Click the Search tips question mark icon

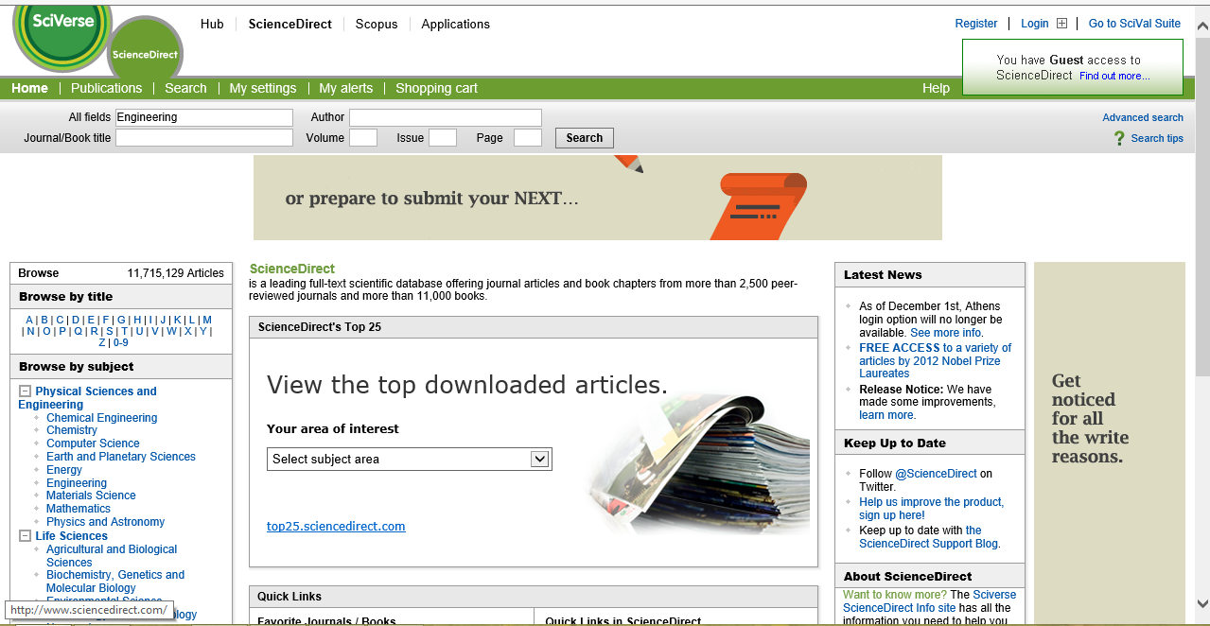pyautogui.click(x=1119, y=138)
